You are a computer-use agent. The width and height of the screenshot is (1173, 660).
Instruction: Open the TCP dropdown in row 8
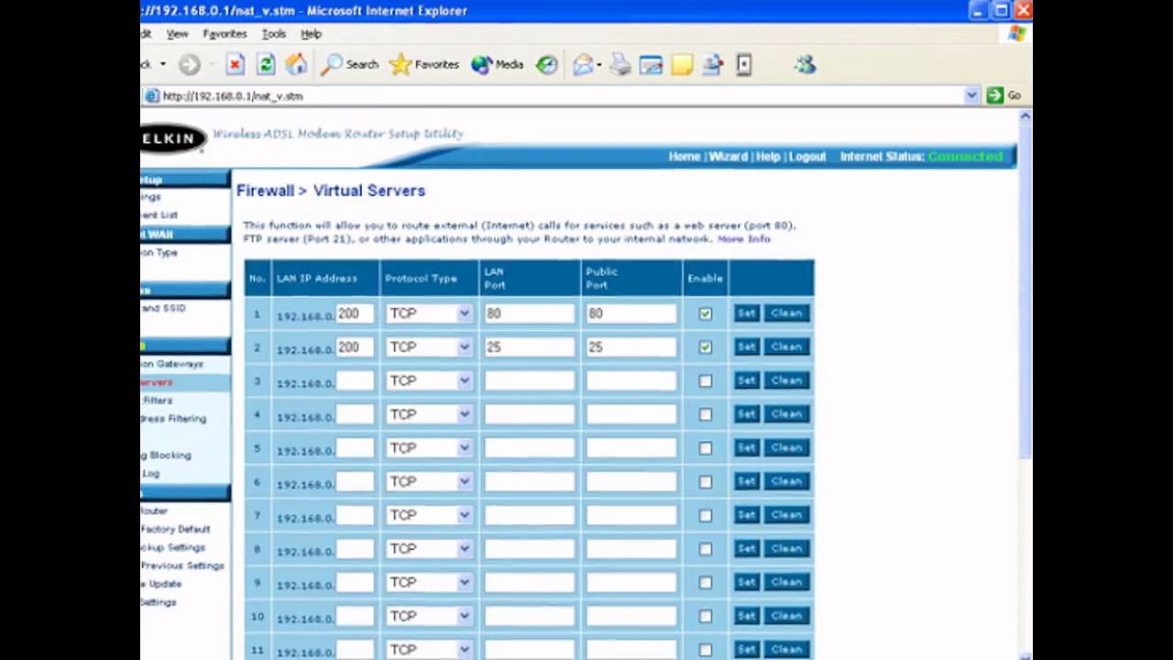click(428, 549)
